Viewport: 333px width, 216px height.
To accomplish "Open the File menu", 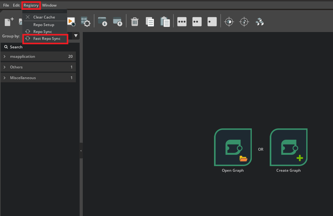I will coord(6,5).
